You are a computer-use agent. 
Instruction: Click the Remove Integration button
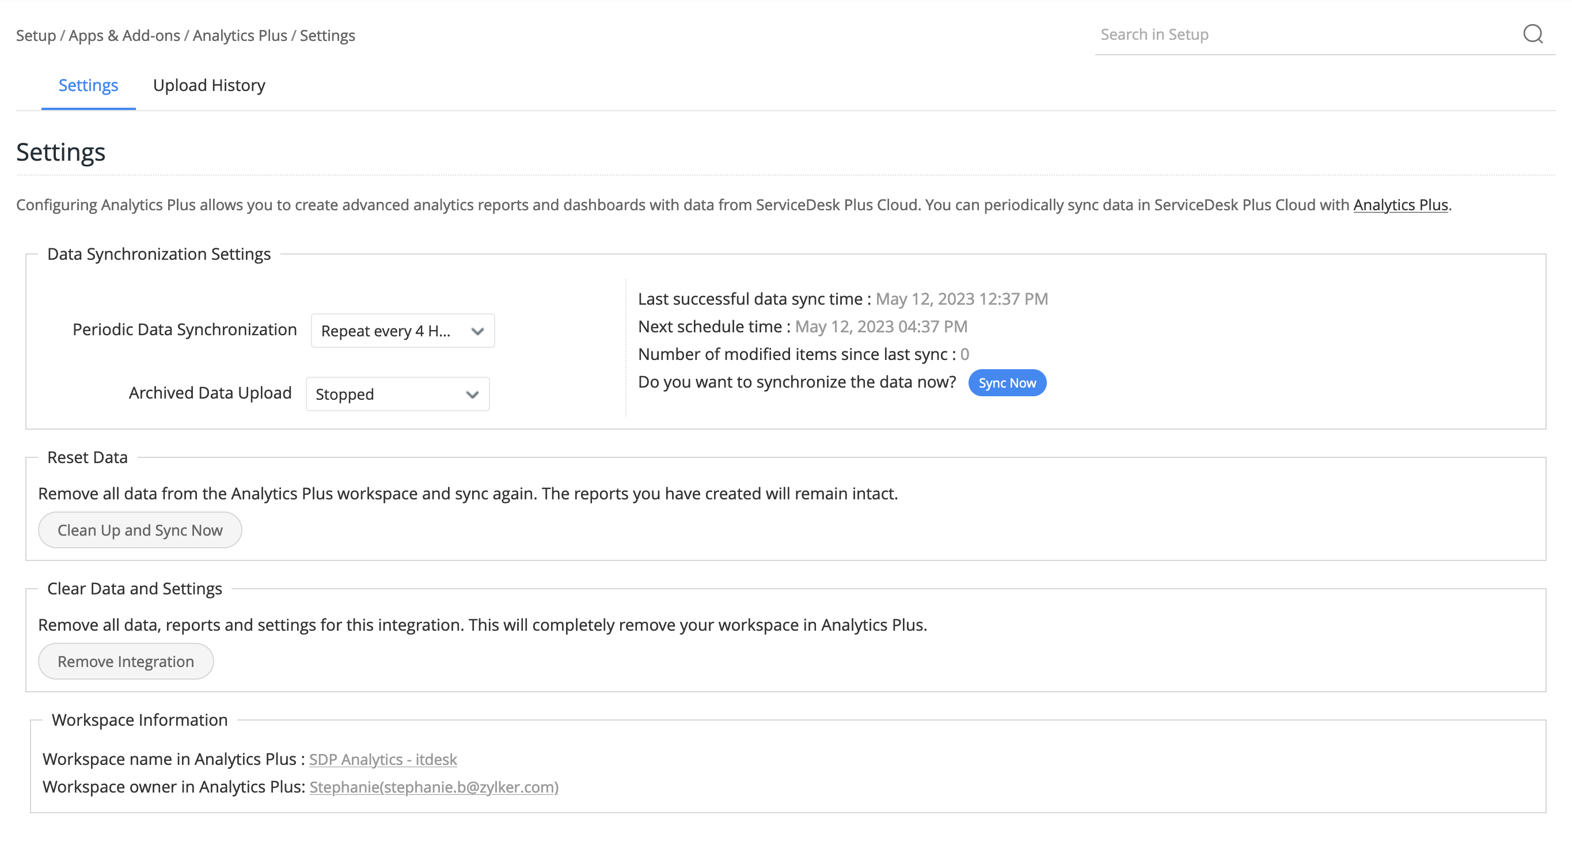pyautogui.click(x=126, y=661)
